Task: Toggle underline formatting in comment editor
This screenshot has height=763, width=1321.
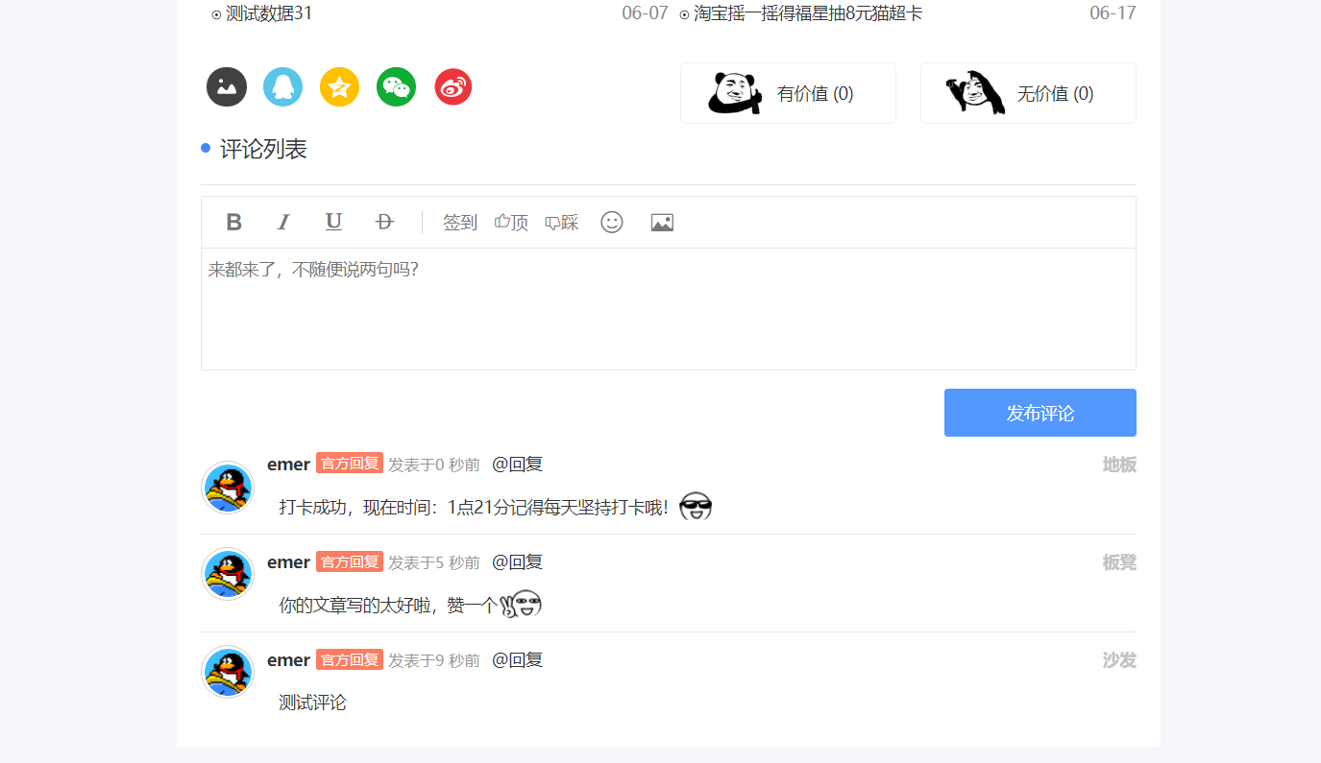Action: (333, 223)
